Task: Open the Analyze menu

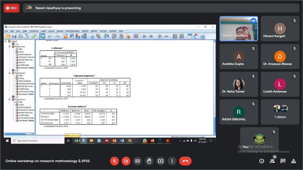Action: tap(60, 31)
